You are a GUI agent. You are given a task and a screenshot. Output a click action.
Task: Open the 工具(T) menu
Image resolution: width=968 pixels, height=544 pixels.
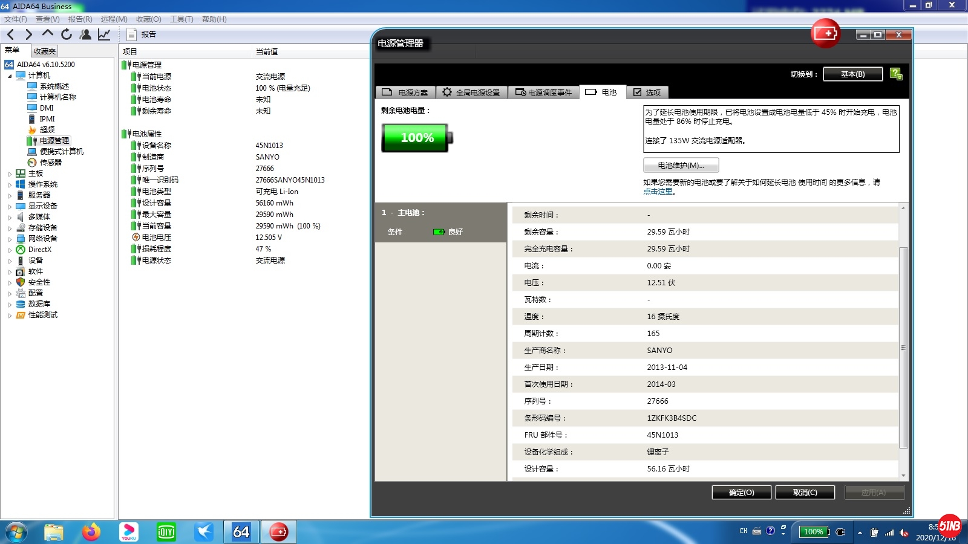[181, 19]
